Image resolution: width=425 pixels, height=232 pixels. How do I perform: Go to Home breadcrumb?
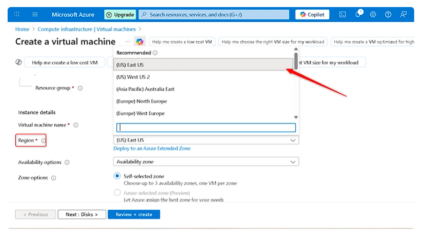[22, 29]
